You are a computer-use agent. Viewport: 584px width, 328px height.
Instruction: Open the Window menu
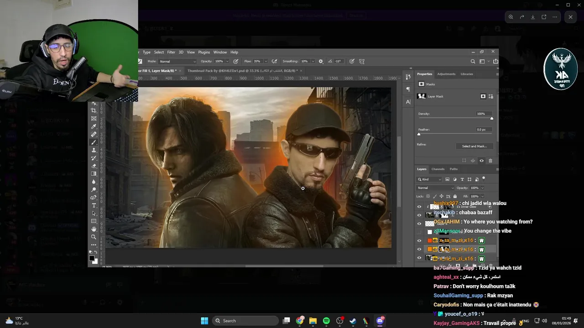(x=220, y=52)
